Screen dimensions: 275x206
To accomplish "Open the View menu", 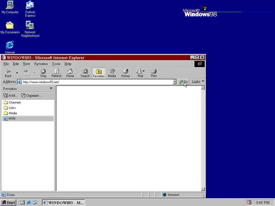I will [27, 64].
